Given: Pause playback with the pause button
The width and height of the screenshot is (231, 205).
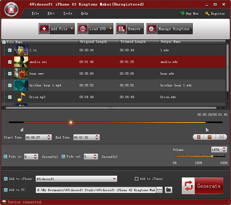Looking at the screenshot, I should tap(199, 137).
